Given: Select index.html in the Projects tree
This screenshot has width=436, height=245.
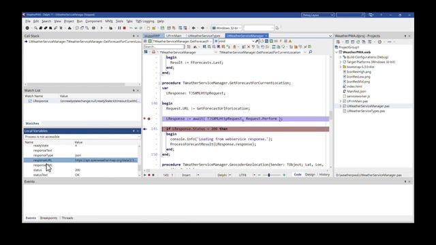Looking at the screenshot, I should pos(354,86).
